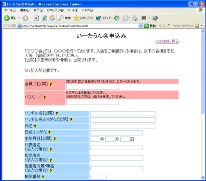The height and width of the screenshot is (181, 206).
Task: Click help icon next to 代表者名
Action: pos(51,150)
